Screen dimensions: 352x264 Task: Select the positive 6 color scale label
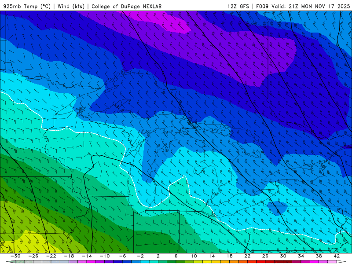click(x=176, y=256)
